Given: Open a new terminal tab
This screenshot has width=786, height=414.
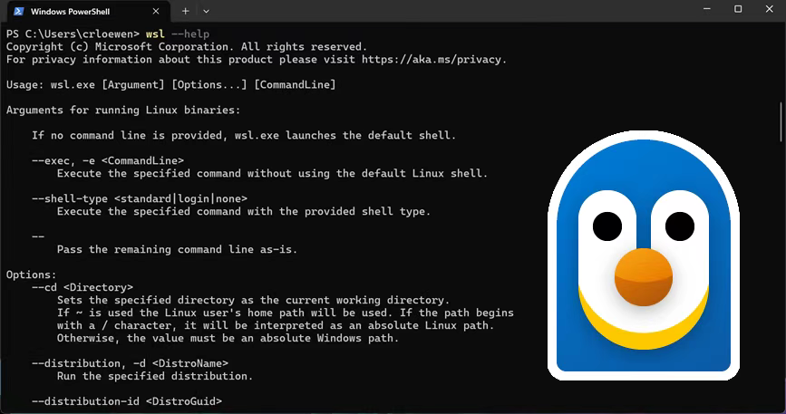Looking at the screenshot, I should pyautogui.click(x=186, y=11).
